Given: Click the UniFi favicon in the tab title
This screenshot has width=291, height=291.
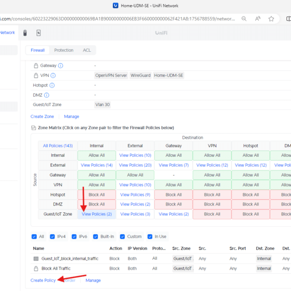Looking at the screenshot, I should 115,5.
